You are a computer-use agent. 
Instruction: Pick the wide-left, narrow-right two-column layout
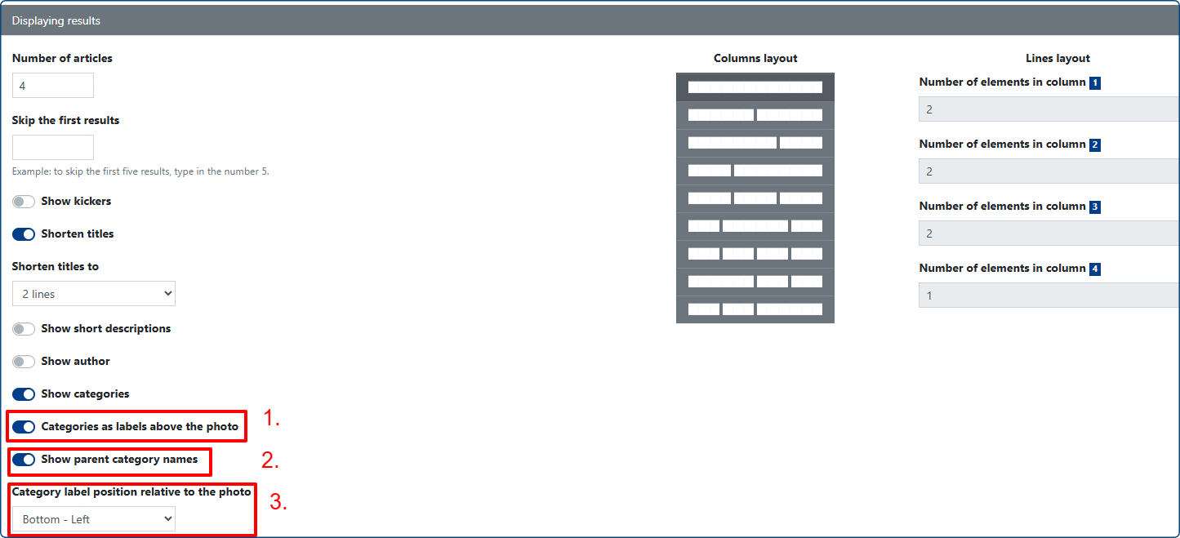pyautogui.click(x=755, y=143)
